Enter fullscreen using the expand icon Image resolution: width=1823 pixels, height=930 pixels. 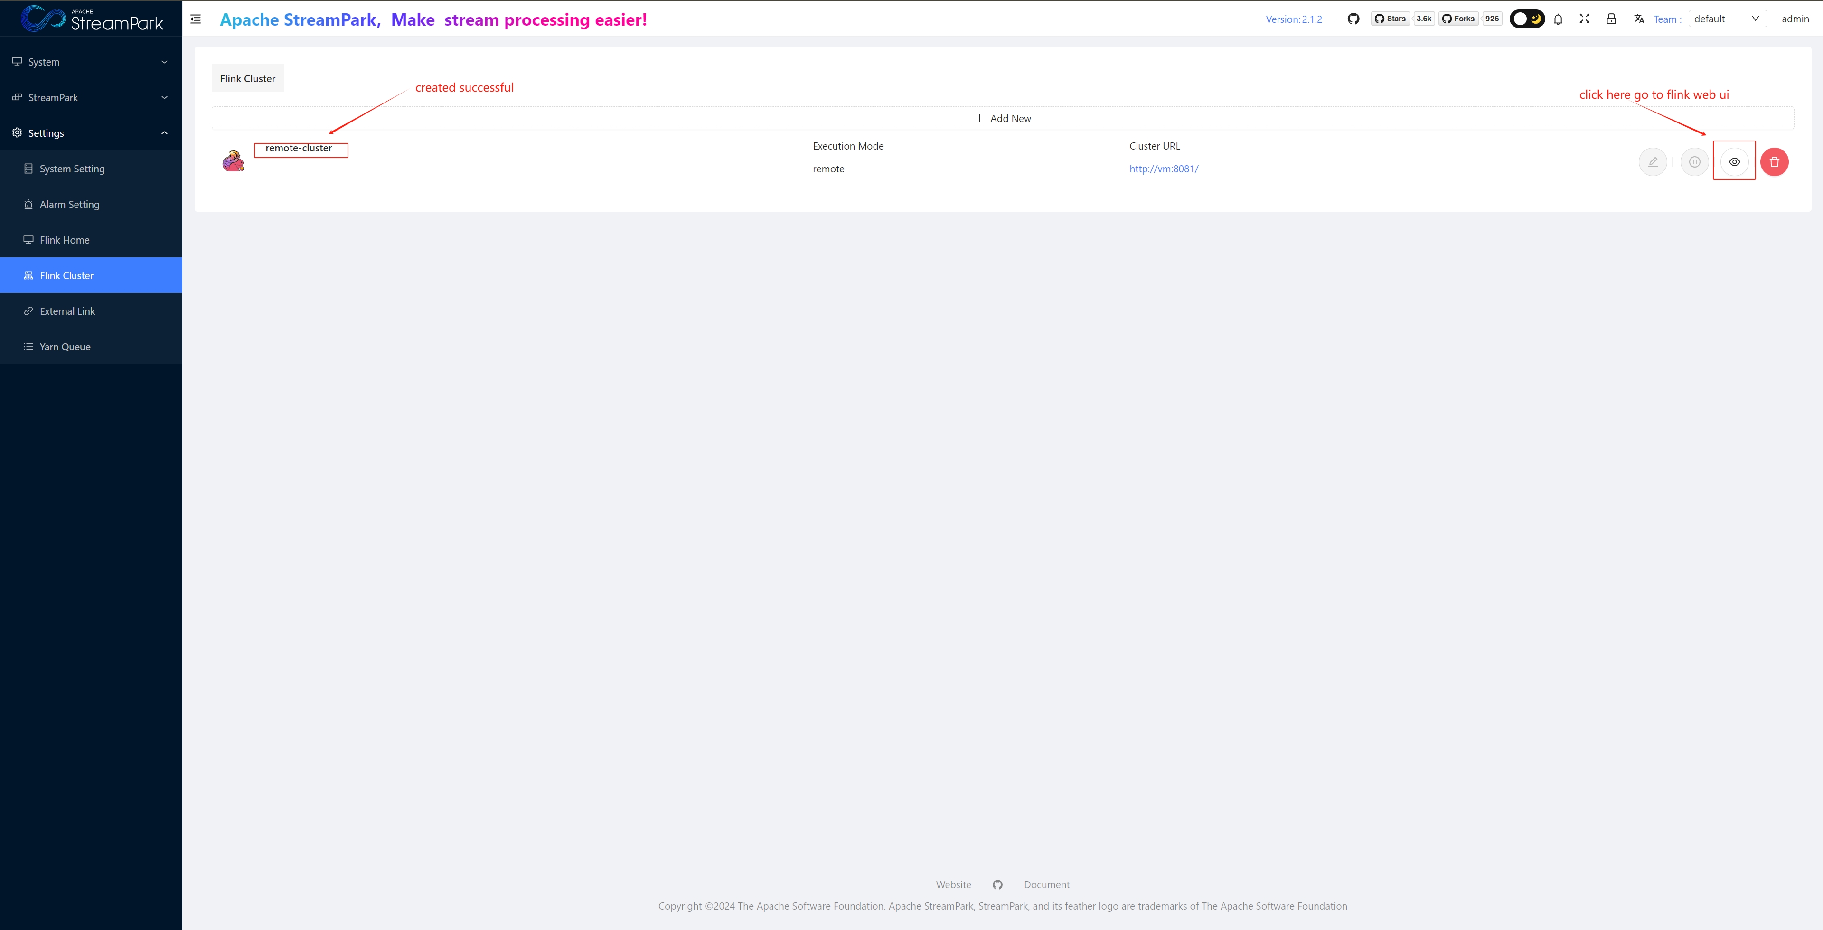(1585, 19)
